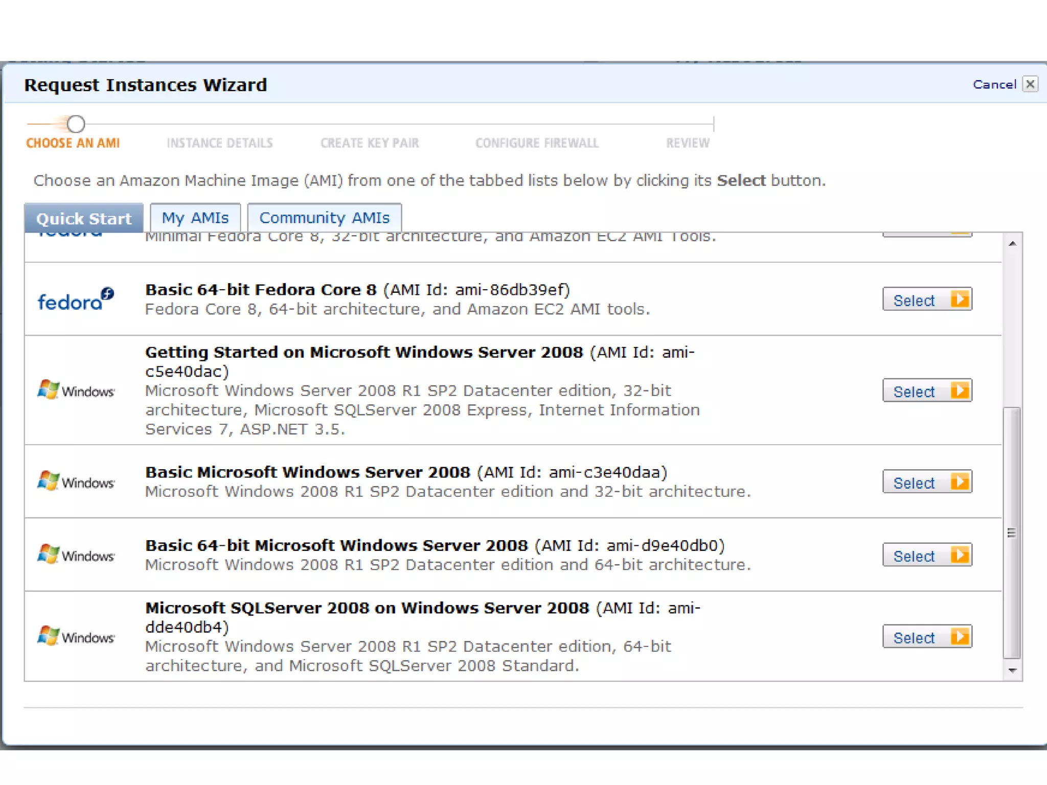Click Windows logo beside Basic 64-bit Windows Server 2008

point(76,555)
